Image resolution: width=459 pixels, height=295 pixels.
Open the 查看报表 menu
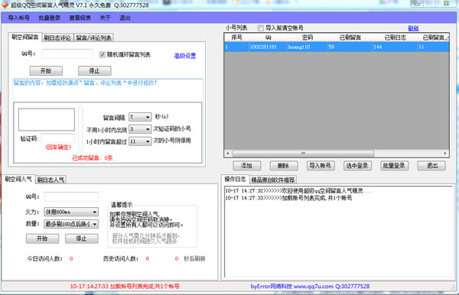80,18
